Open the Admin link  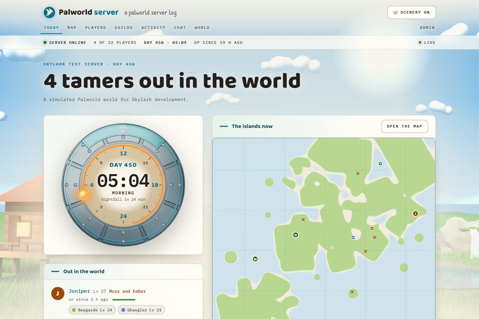click(427, 28)
